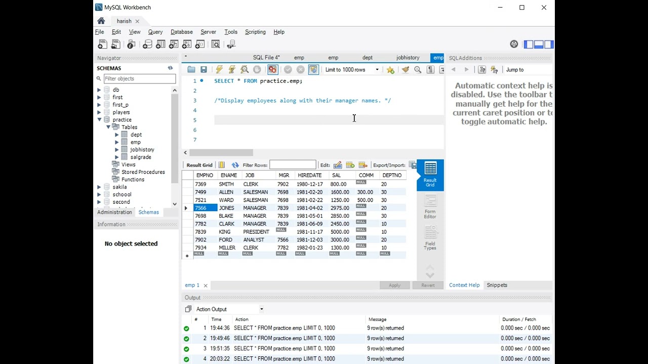Expand the players schema

coord(99,112)
